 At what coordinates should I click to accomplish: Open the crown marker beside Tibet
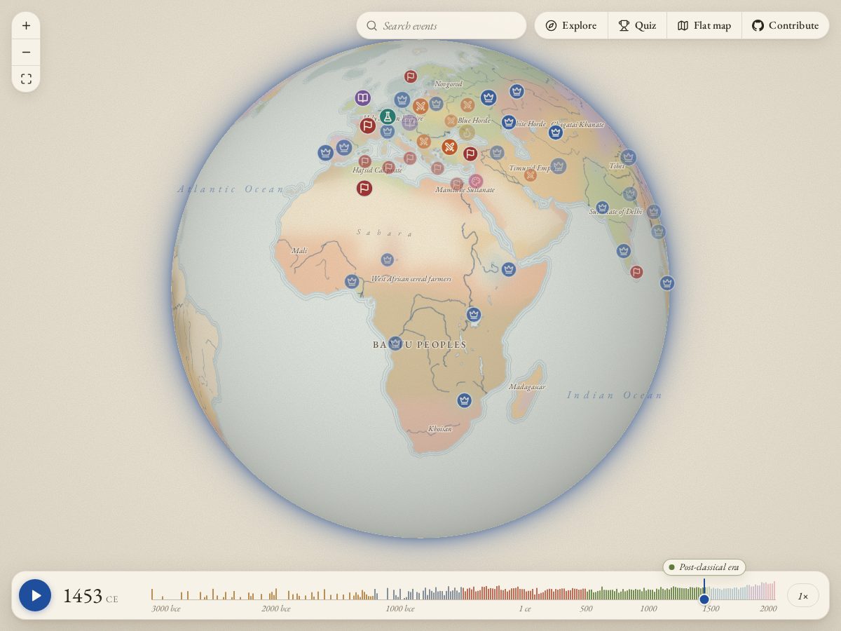629,157
